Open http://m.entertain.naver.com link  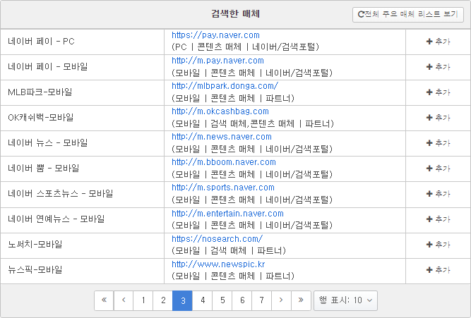(227, 214)
